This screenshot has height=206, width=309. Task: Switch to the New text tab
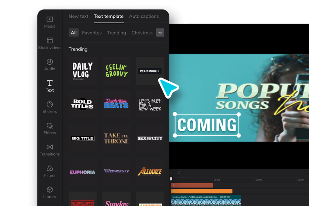pos(78,16)
